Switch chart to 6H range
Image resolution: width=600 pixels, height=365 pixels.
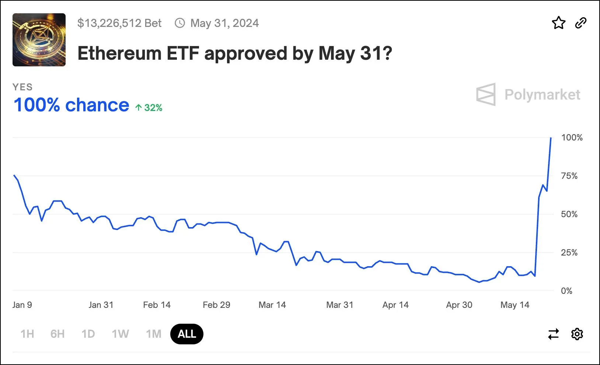pos(57,334)
